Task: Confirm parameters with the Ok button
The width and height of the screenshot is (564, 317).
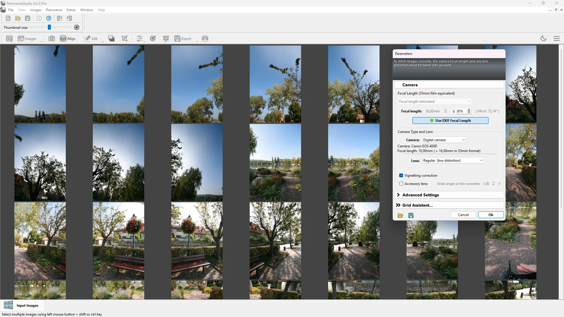Action: coord(491,215)
